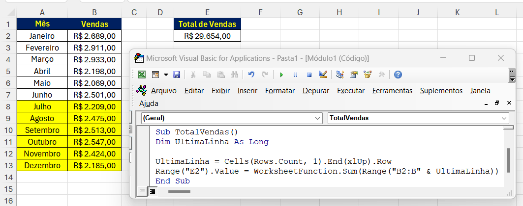Pause macro execution with Break icon
The image size is (523, 206).
[x=295, y=75]
